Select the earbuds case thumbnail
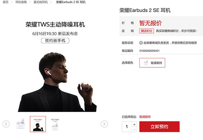The image size is (203, 140). point(21,124)
